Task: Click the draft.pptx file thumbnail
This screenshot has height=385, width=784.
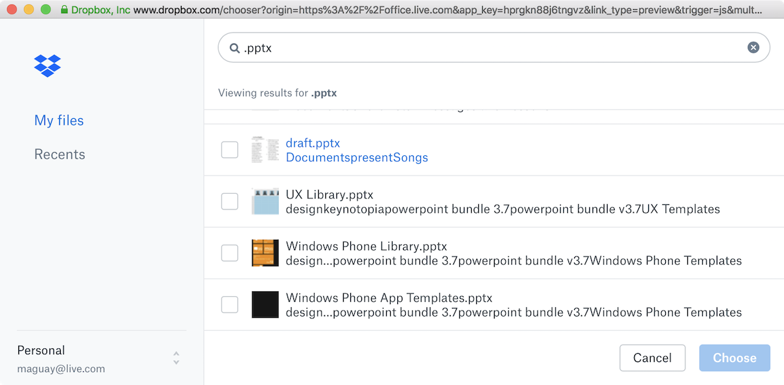Action: [x=265, y=150]
